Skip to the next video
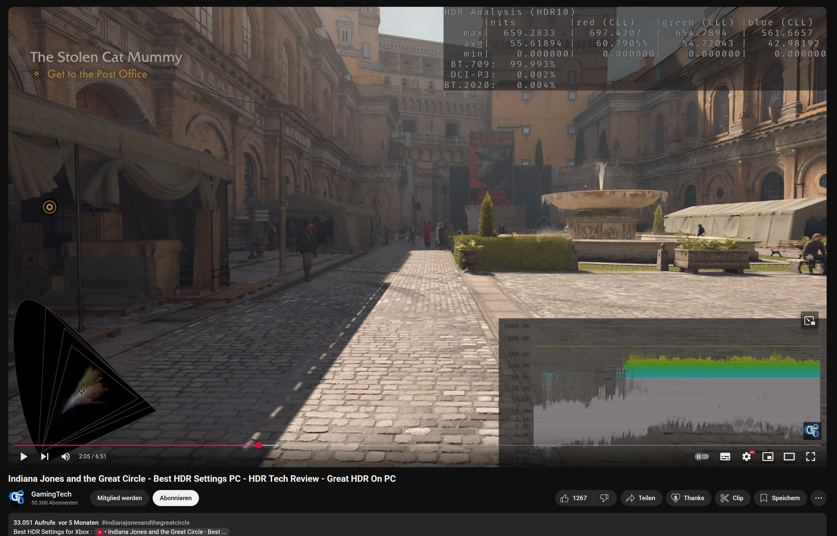837x536 pixels. 44,456
